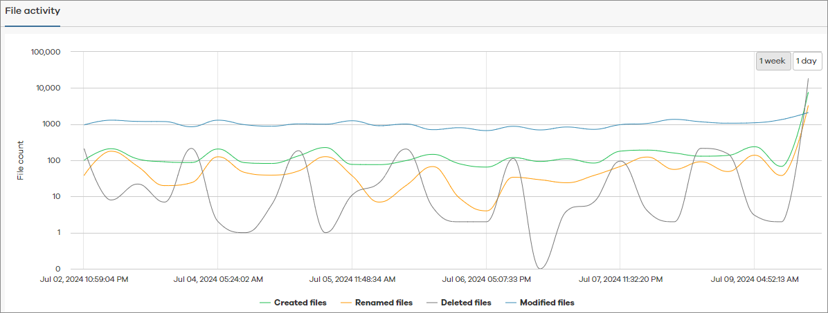Switch to the File activity tab

(33, 12)
